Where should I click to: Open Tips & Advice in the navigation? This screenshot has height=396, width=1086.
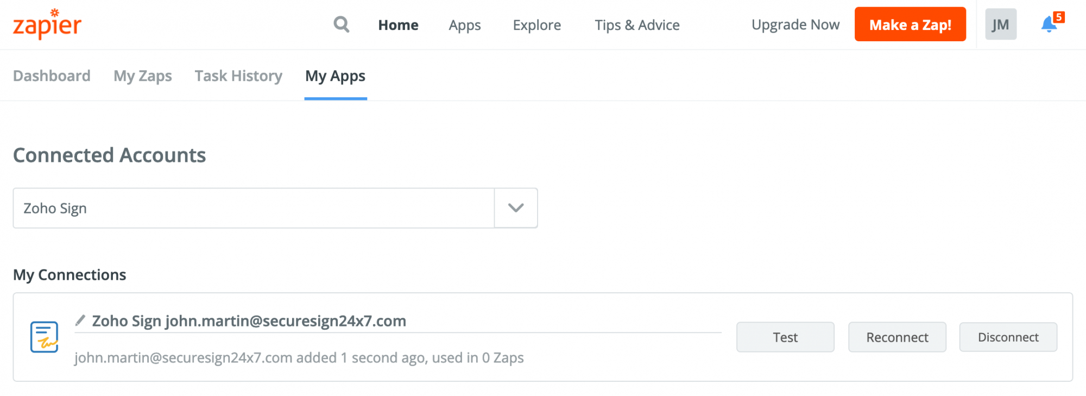click(637, 25)
